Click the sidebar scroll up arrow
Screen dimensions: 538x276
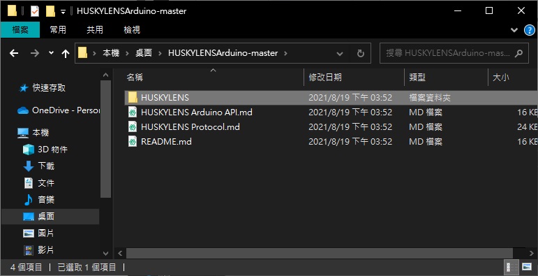(106, 75)
